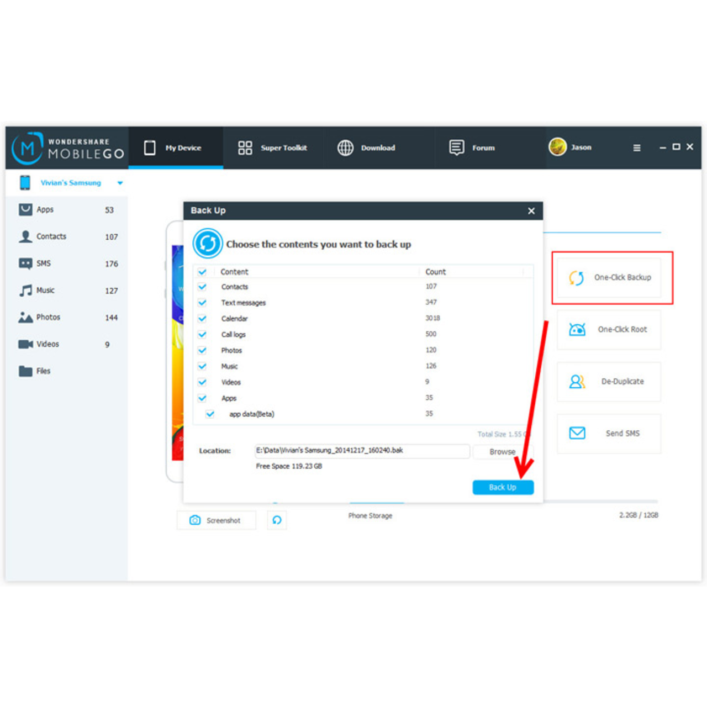Click Jason's account avatar
The height and width of the screenshot is (707, 707).
point(558,147)
